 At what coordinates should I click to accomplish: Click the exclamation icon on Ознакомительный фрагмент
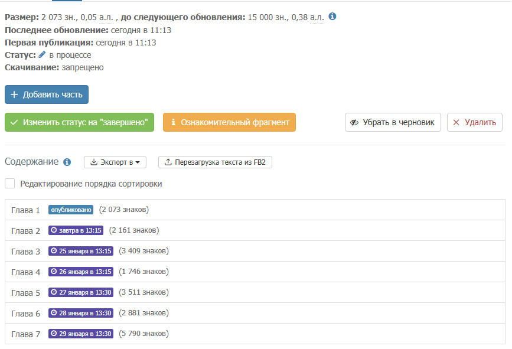(x=174, y=122)
